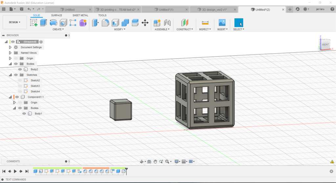Open the extensions refresh icon
The height and width of the screenshot is (183, 336).
pyautogui.click(x=298, y=9)
